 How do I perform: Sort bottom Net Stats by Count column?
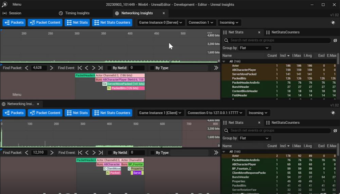(x=272, y=146)
